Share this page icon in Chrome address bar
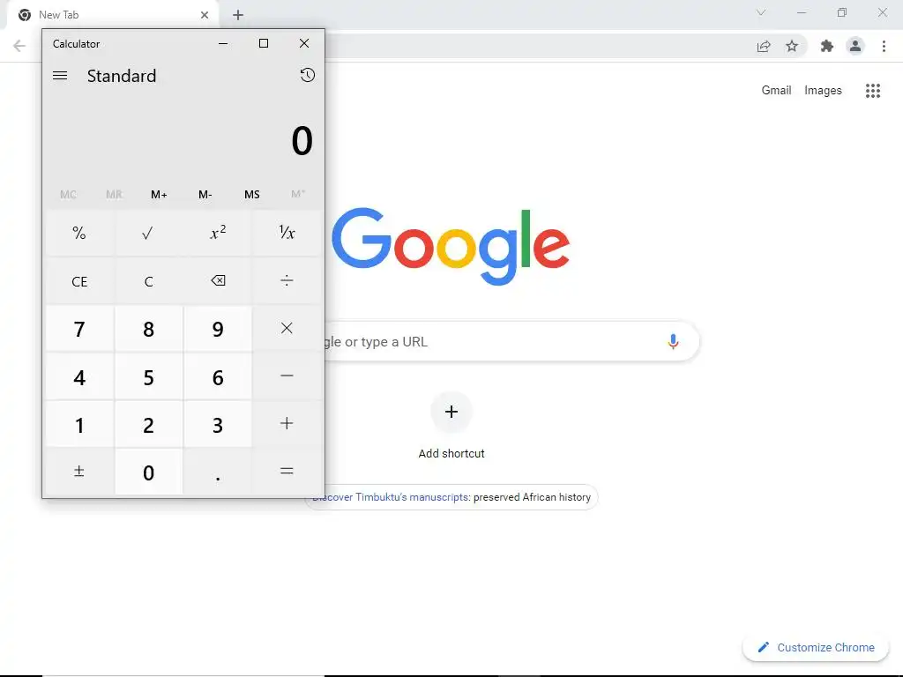This screenshot has width=903, height=677. pos(764,46)
